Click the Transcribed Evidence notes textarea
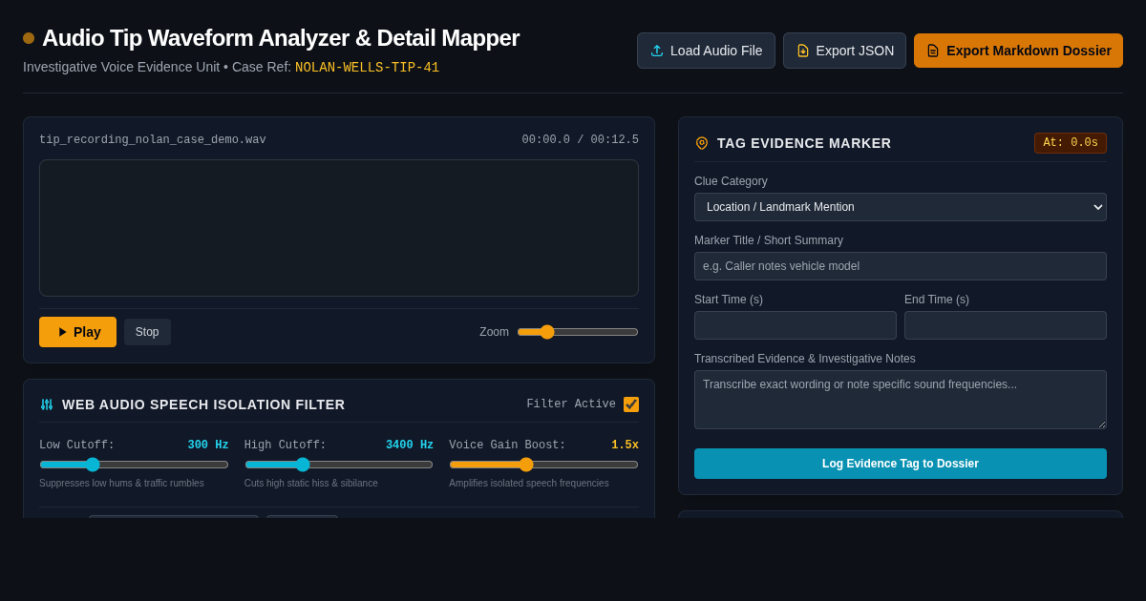Screen dimensions: 1146x601 click(901, 400)
